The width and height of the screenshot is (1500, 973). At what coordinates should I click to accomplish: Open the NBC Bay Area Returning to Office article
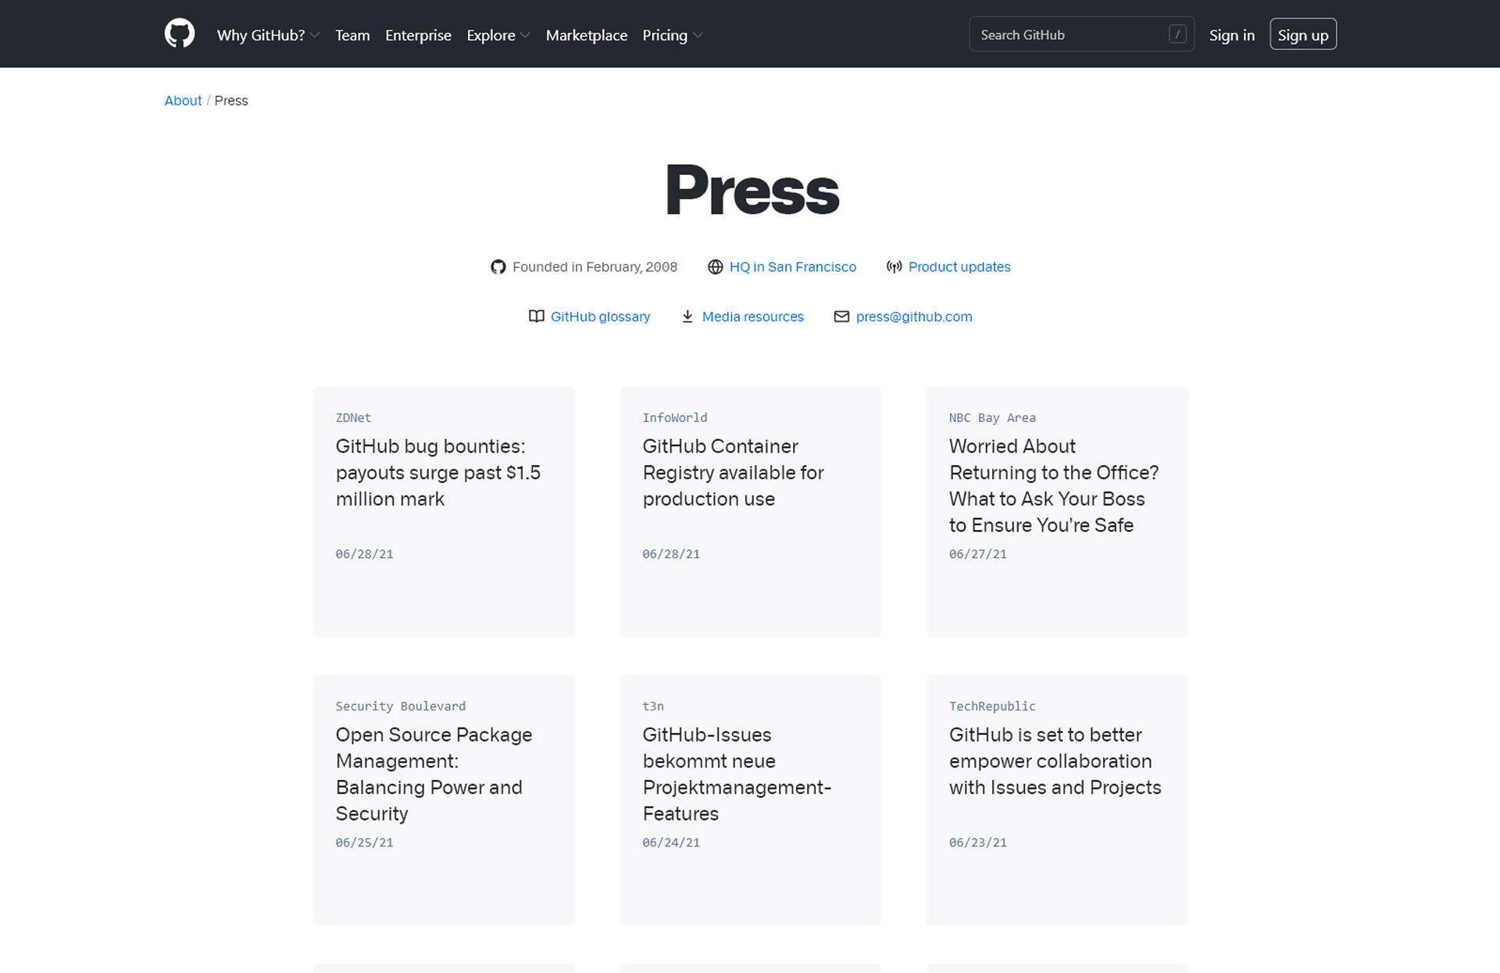point(1057,511)
